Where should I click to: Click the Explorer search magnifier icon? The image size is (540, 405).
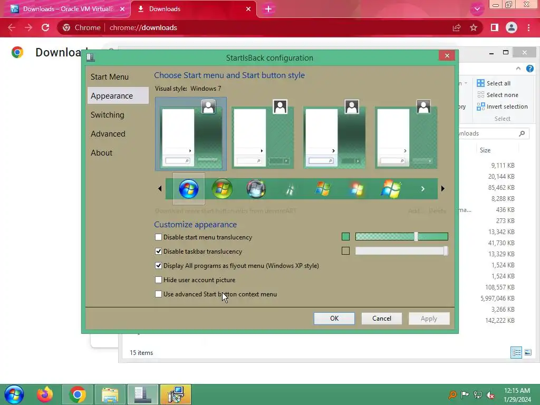(x=522, y=133)
